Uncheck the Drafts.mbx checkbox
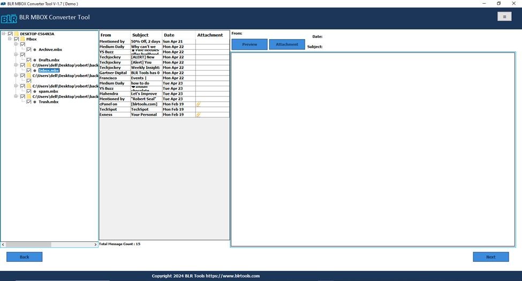Image resolution: width=522 pixels, height=281 pixels. [x=29, y=60]
